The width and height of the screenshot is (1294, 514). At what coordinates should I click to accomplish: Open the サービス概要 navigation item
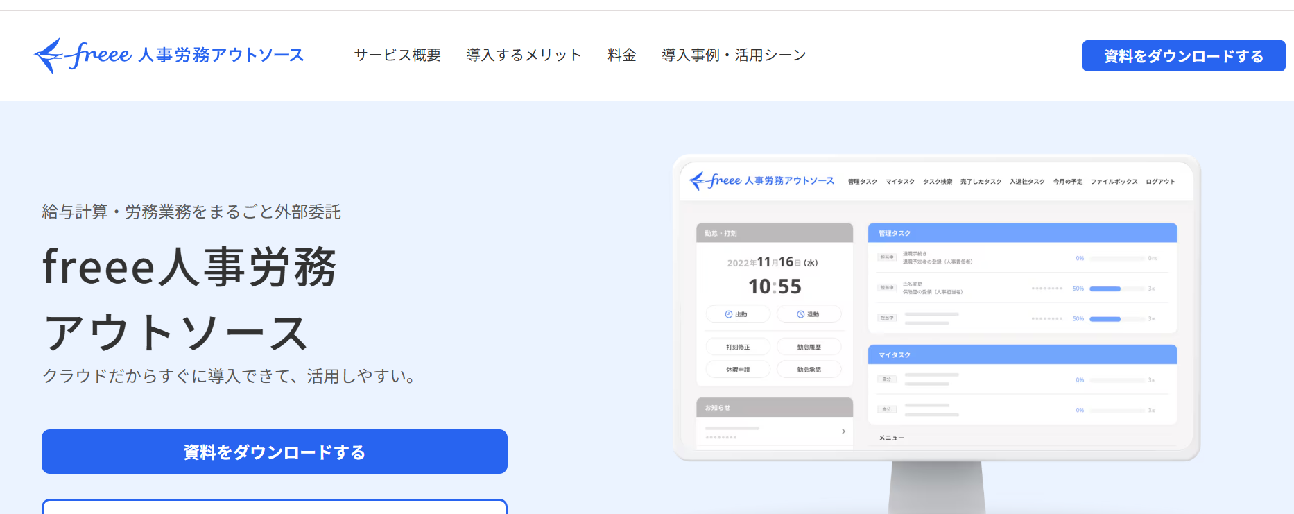[x=397, y=55]
